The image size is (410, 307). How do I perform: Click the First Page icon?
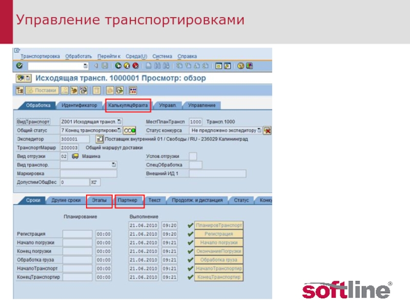[179, 66]
